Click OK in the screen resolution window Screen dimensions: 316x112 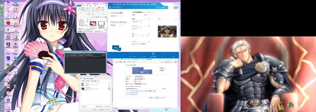[x=151, y=98]
